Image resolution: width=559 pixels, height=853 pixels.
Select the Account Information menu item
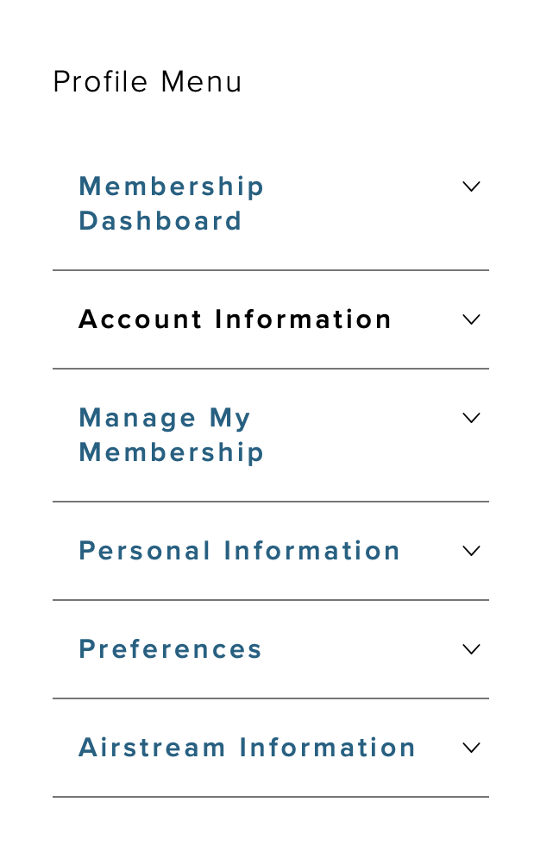235,319
